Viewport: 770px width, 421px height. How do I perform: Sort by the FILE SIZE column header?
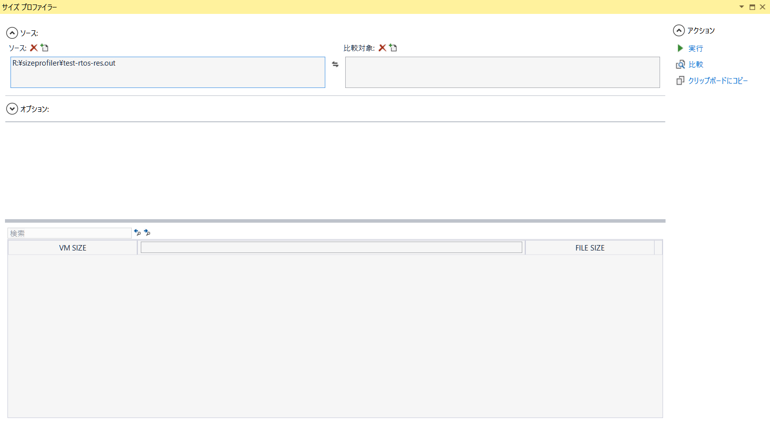click(x=589, y=248)
